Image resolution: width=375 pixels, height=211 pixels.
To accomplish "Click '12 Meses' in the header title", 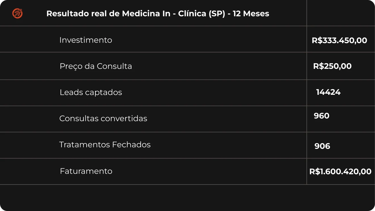I will click(x=251, y=14).
